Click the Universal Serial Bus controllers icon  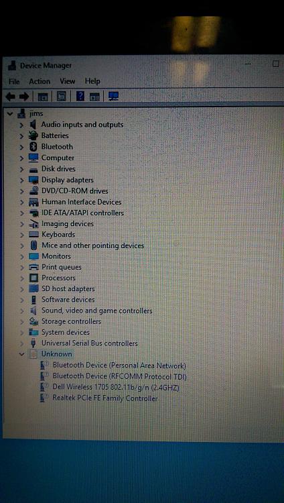pos(33,343)
